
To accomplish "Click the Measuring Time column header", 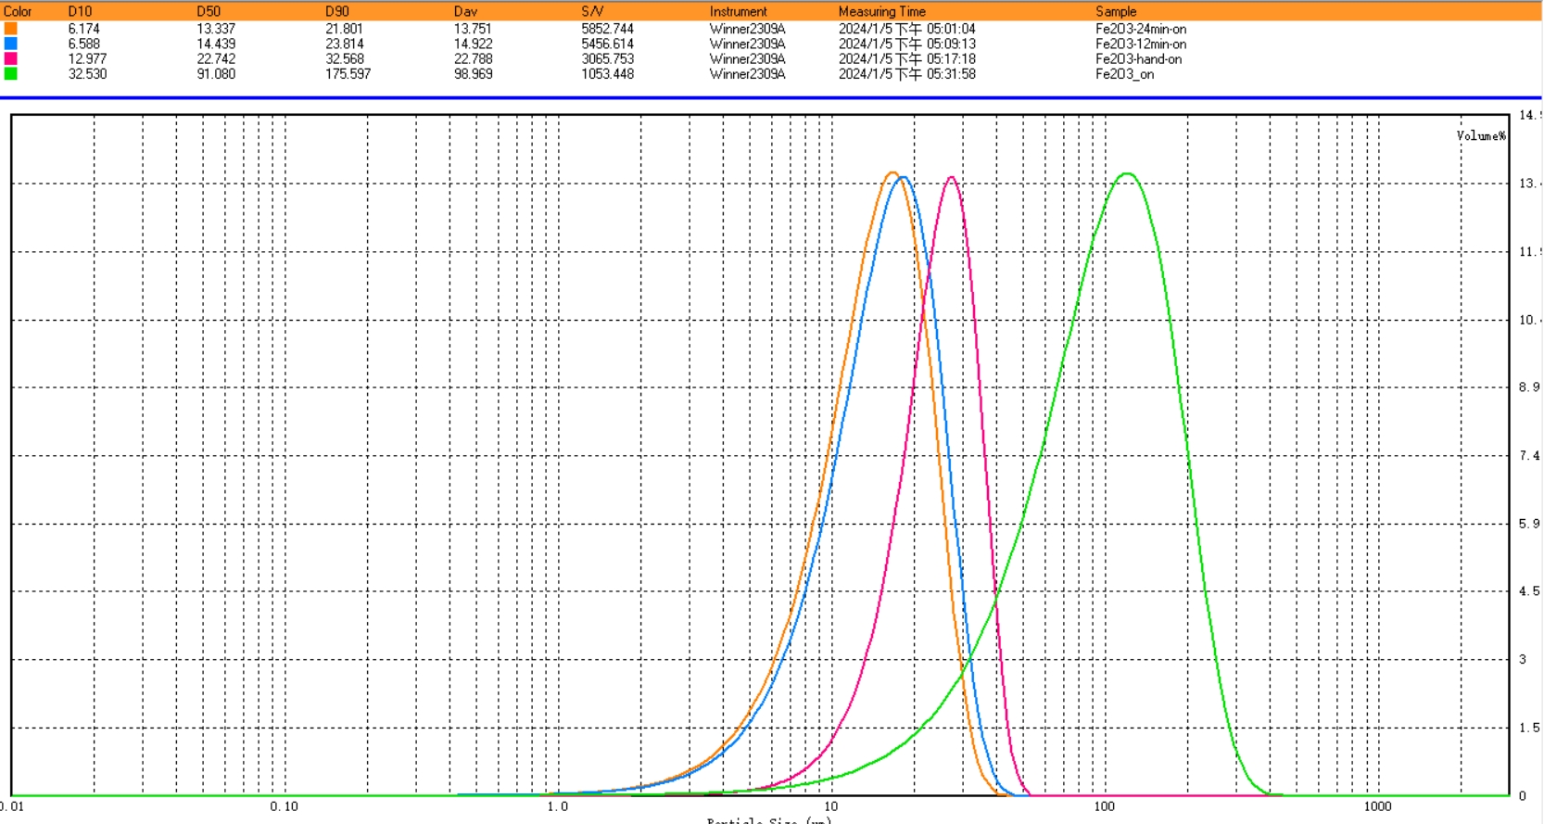I will tap(881, 11).
